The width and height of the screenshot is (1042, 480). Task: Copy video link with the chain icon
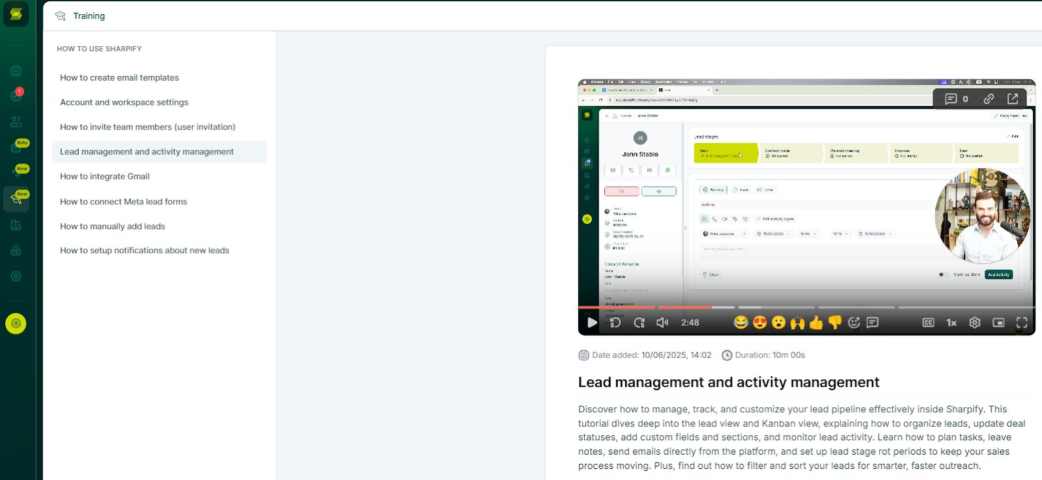(x=989, y=99)
